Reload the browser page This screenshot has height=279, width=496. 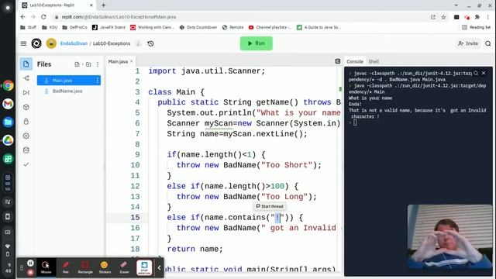click(43, 17)
